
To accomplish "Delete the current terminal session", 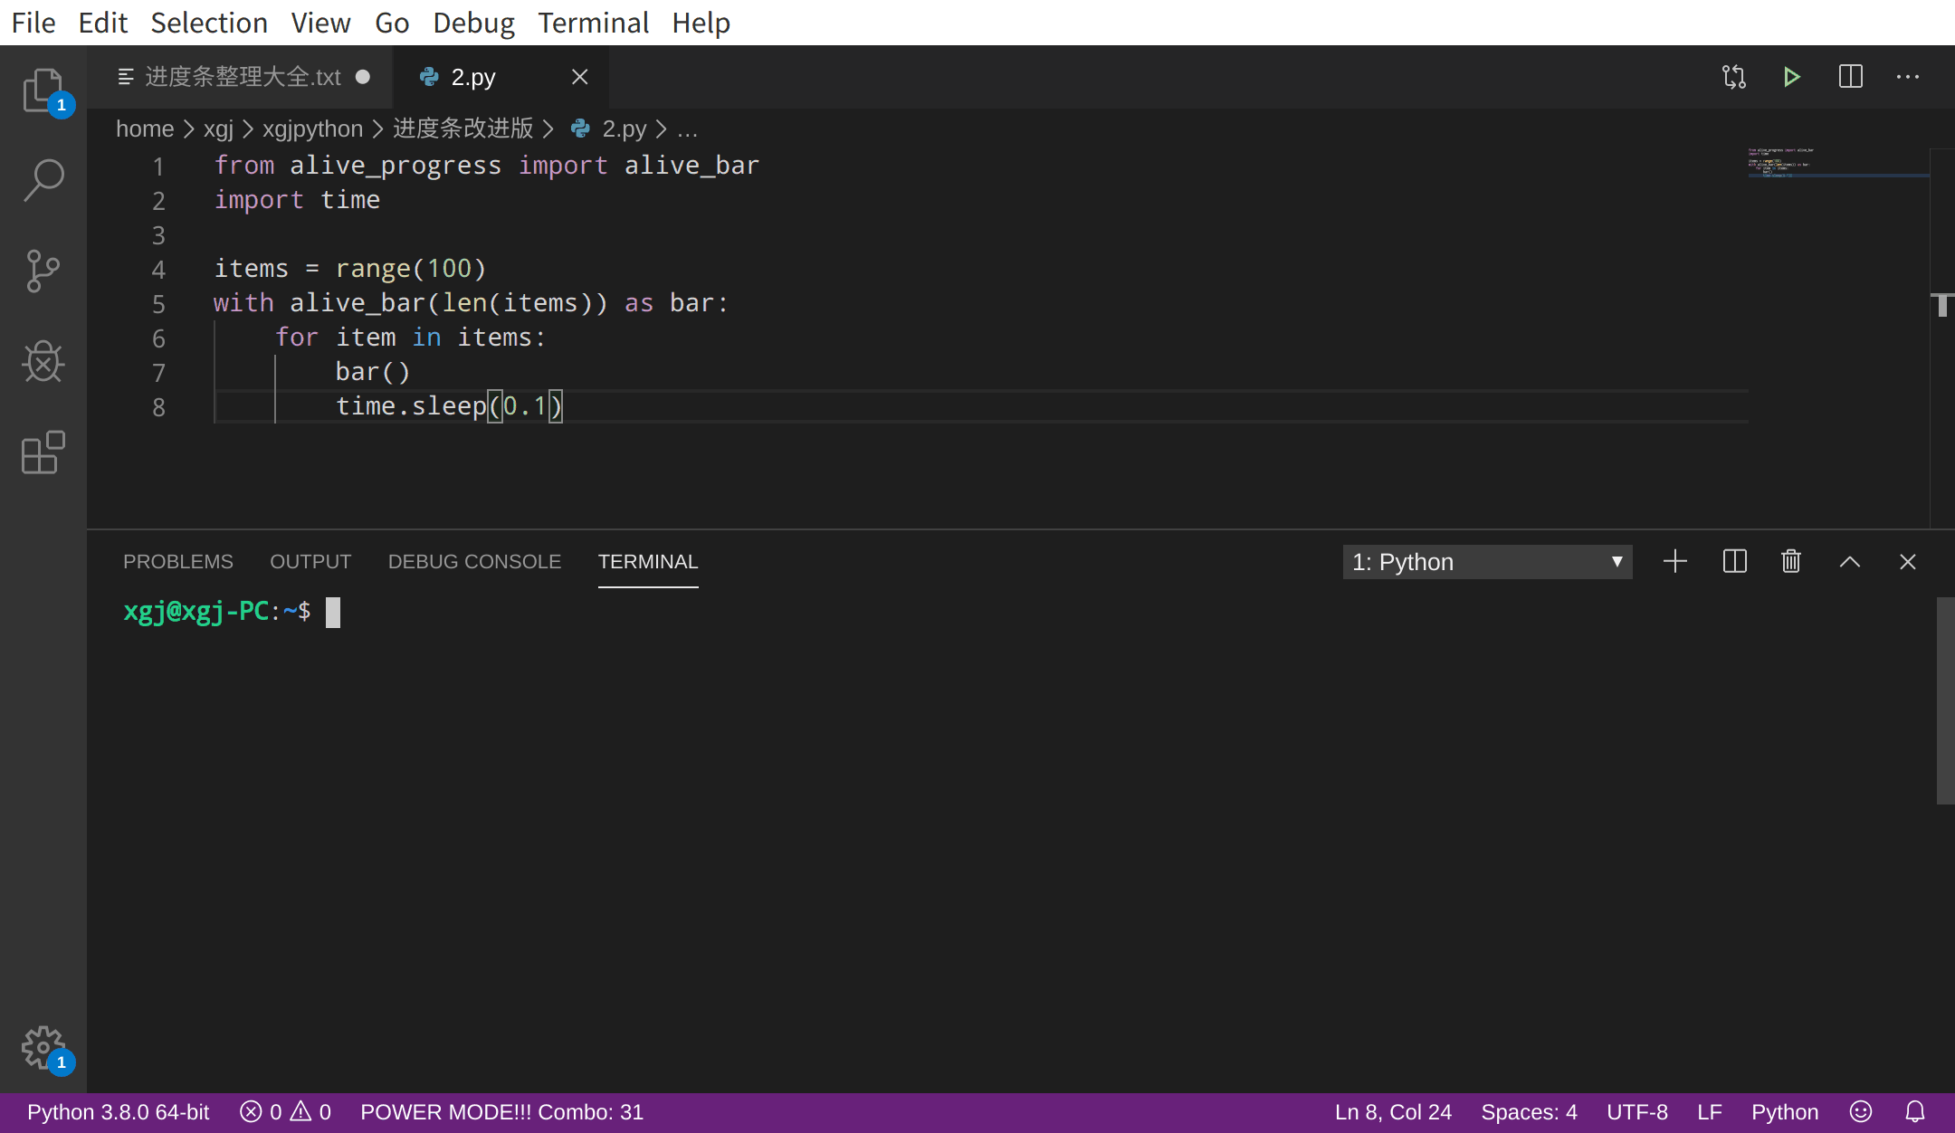I will (x=1790, y=561).
